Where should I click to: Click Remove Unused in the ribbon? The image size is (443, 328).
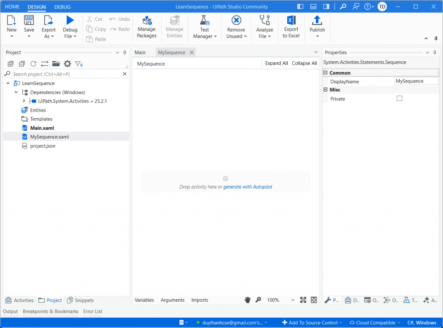point(236,27)
